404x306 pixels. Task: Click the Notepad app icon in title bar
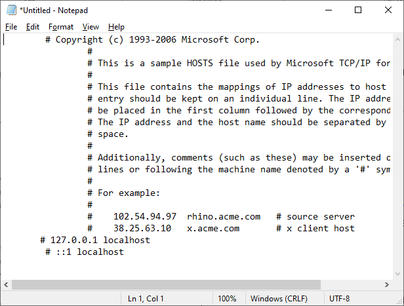click(x=11, y=10)
